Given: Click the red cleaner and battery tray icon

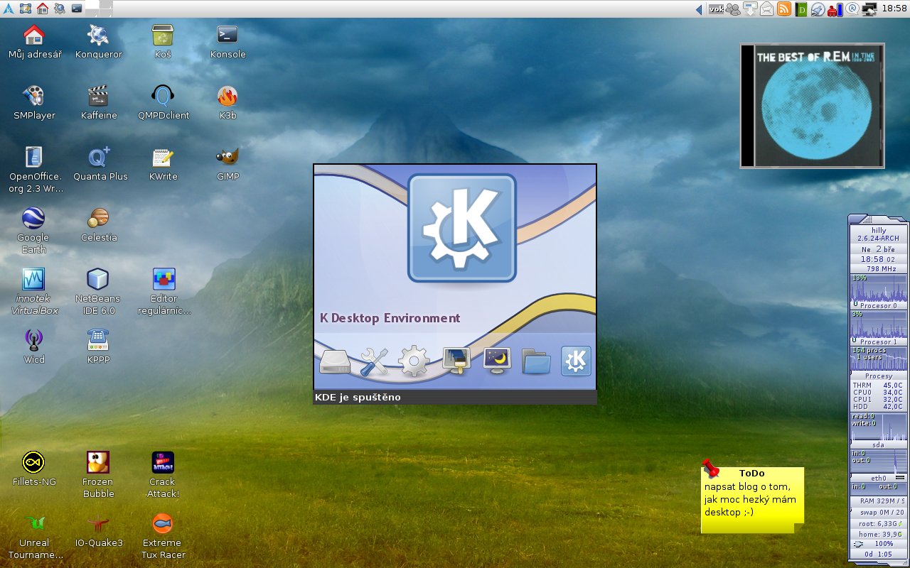Looking at the screenshot, I should (835, 9).
